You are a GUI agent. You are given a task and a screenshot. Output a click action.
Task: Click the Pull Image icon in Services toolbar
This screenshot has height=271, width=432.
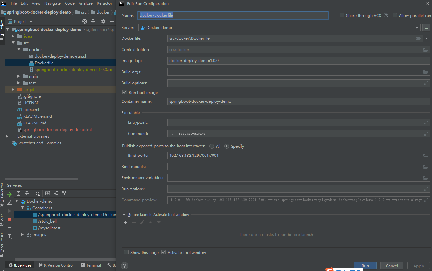click(56, 193)
